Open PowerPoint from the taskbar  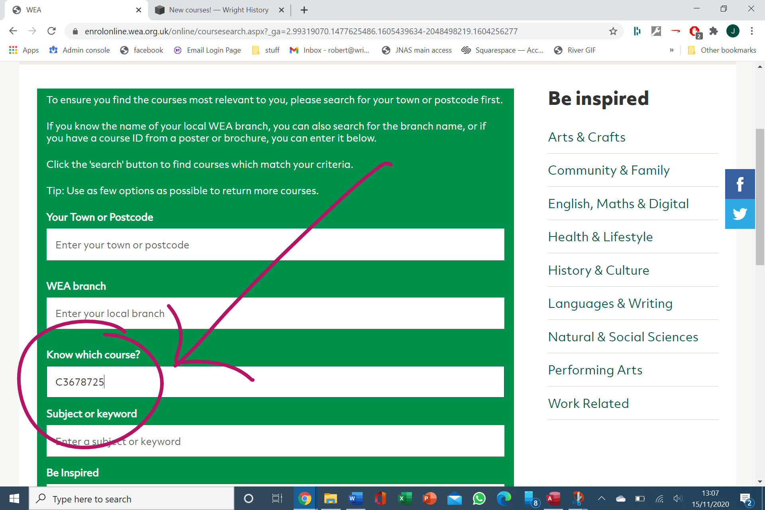pos(430,498)
